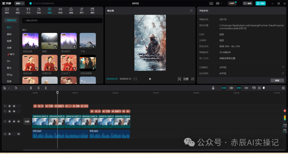Lock the first text track
The height and width of the screenshot is (154, 288).
point(10,106)
